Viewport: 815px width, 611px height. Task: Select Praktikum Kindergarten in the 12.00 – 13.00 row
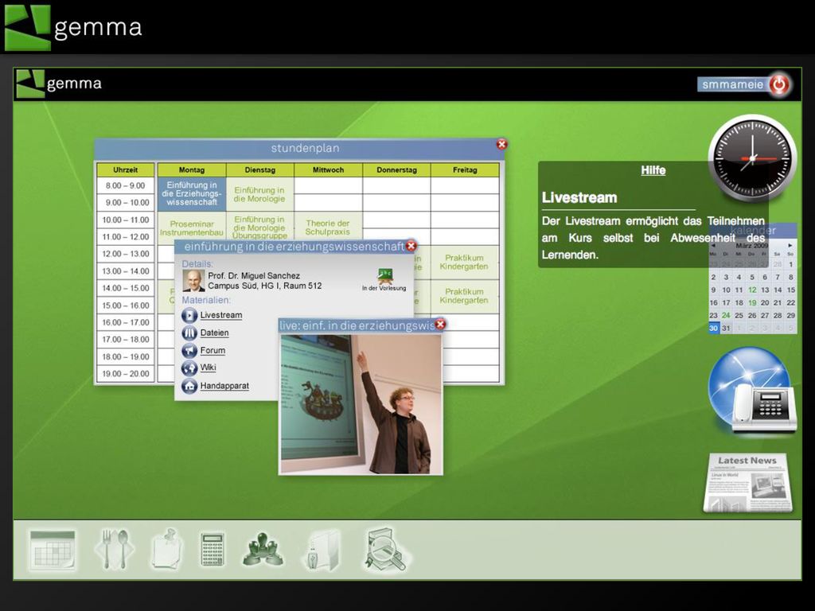[464, 263]
